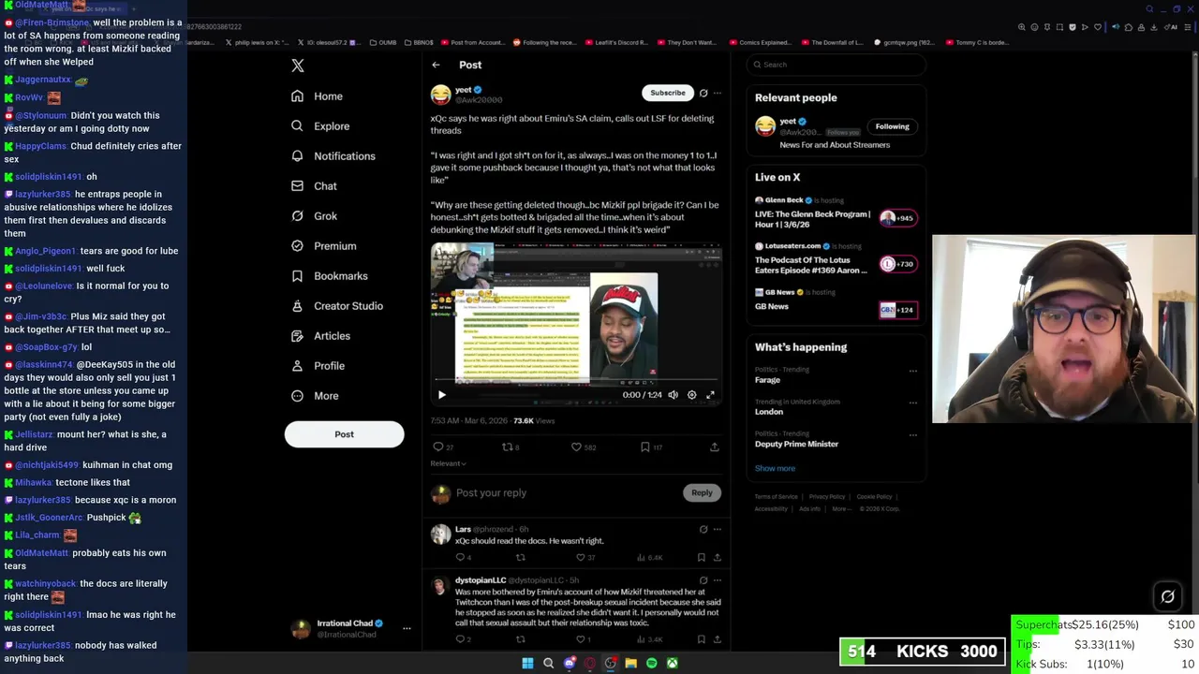
Task: Click Grok explain icon beside Subscribe
Action: click(703, 93)
